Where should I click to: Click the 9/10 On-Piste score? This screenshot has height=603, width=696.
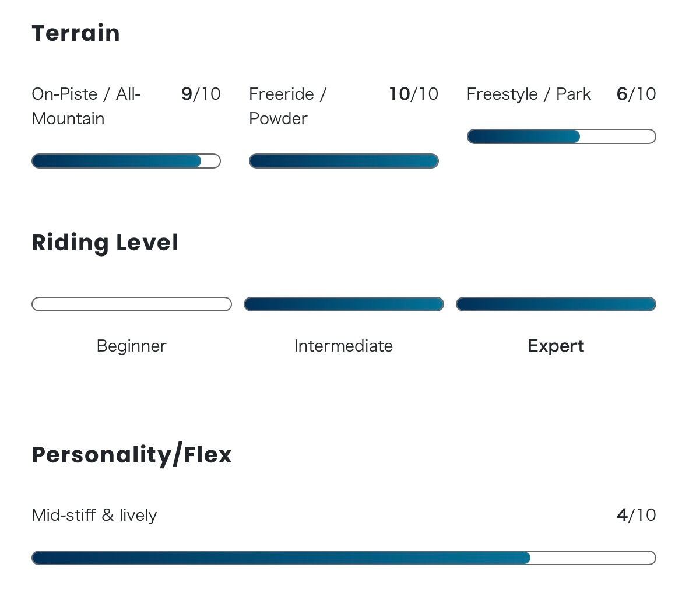coord(201,94)
